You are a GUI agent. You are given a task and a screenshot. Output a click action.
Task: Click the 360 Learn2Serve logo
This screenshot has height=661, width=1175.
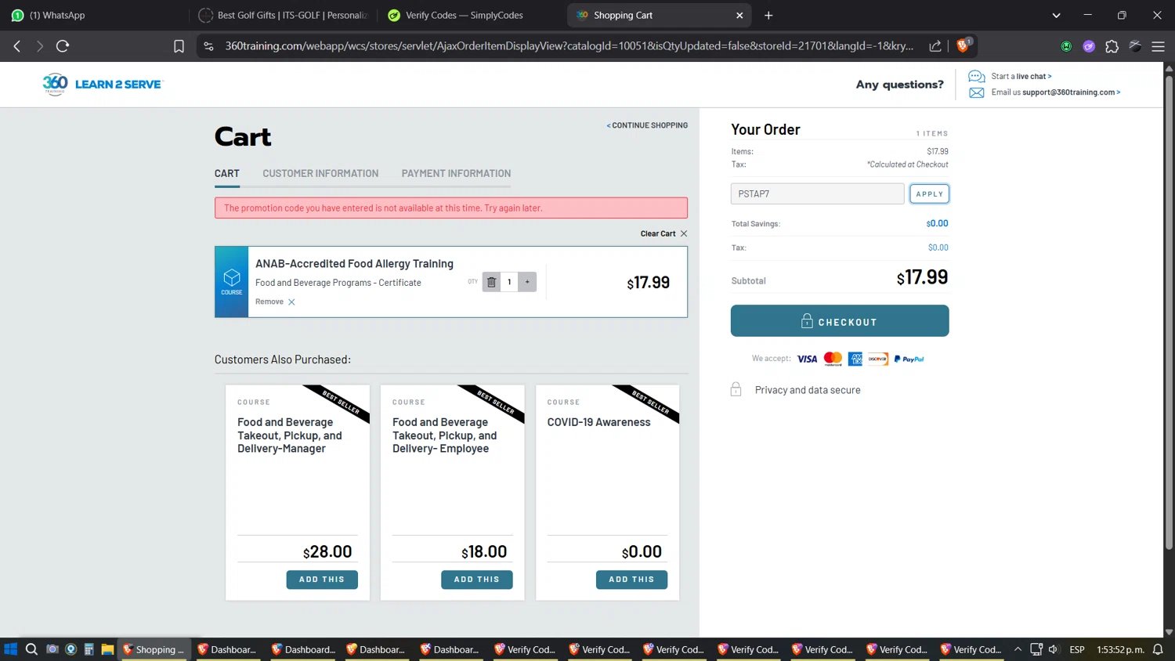click(102, 84)
